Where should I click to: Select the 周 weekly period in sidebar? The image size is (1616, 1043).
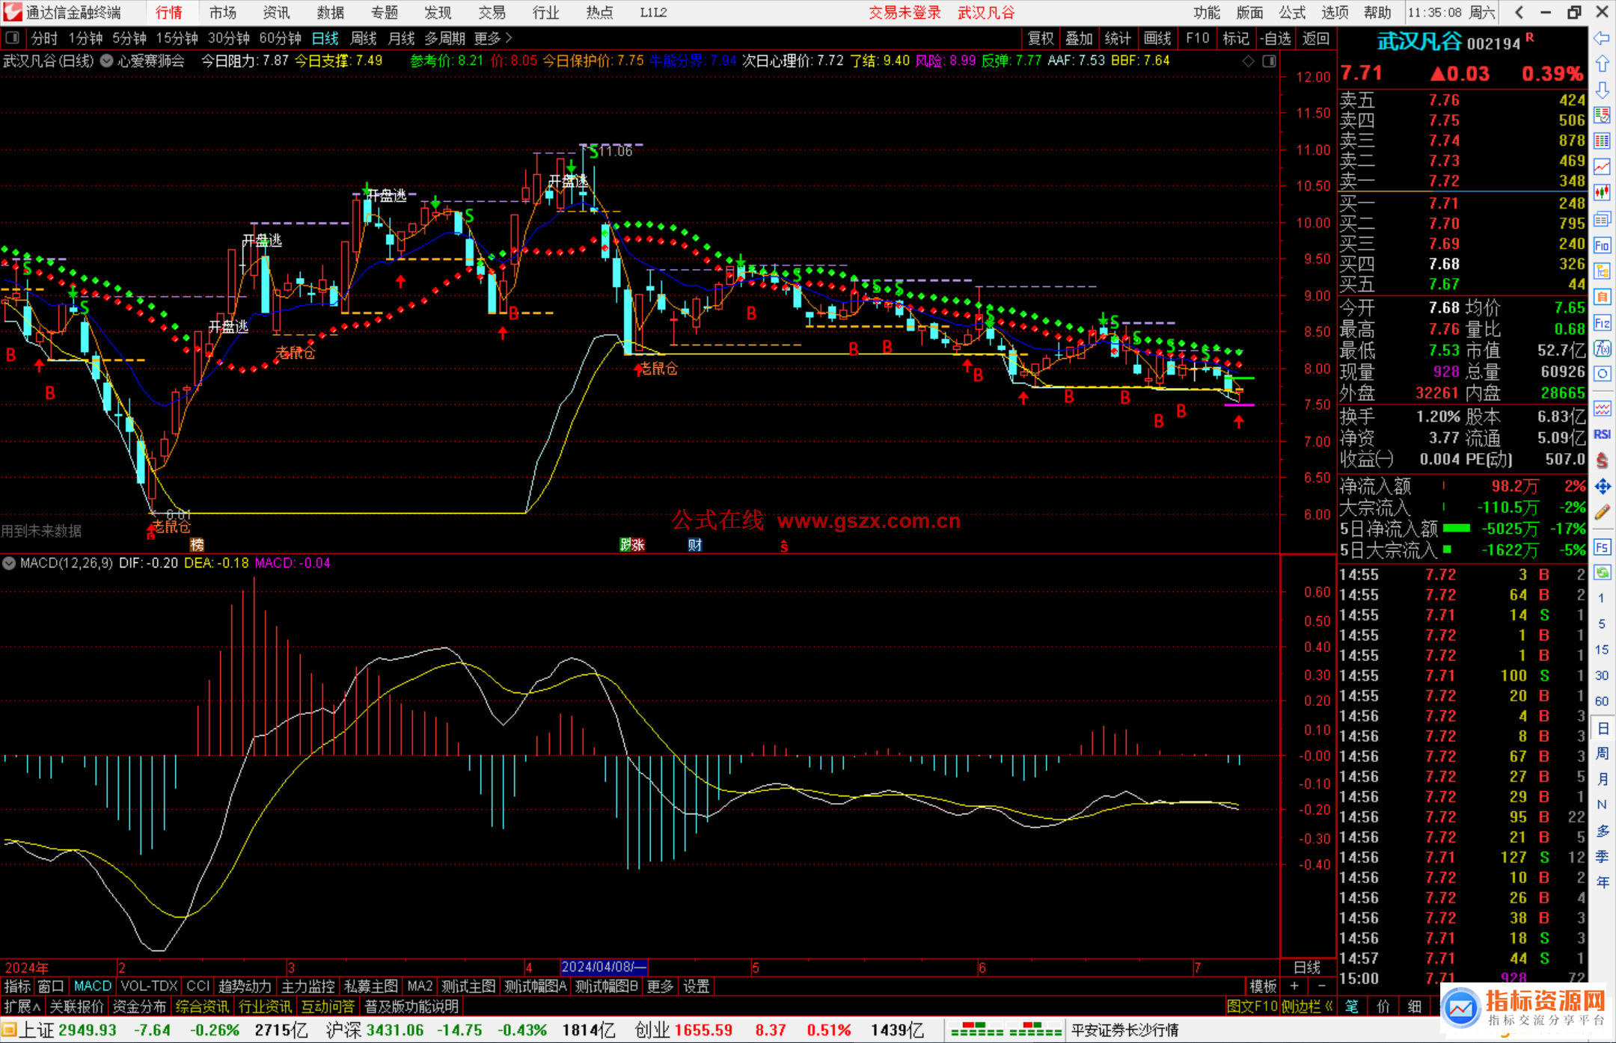coord(1602,753)
